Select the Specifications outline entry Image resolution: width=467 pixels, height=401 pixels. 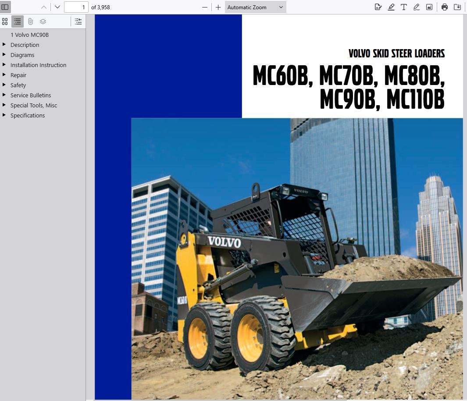(x=28, y=115)
